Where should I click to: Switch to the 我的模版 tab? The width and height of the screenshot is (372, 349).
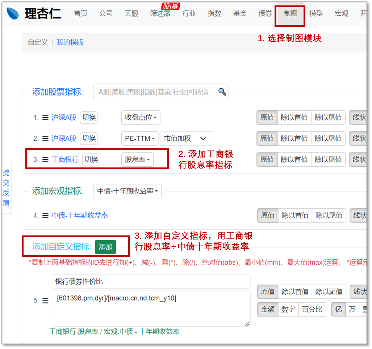[x=70, y=42]
